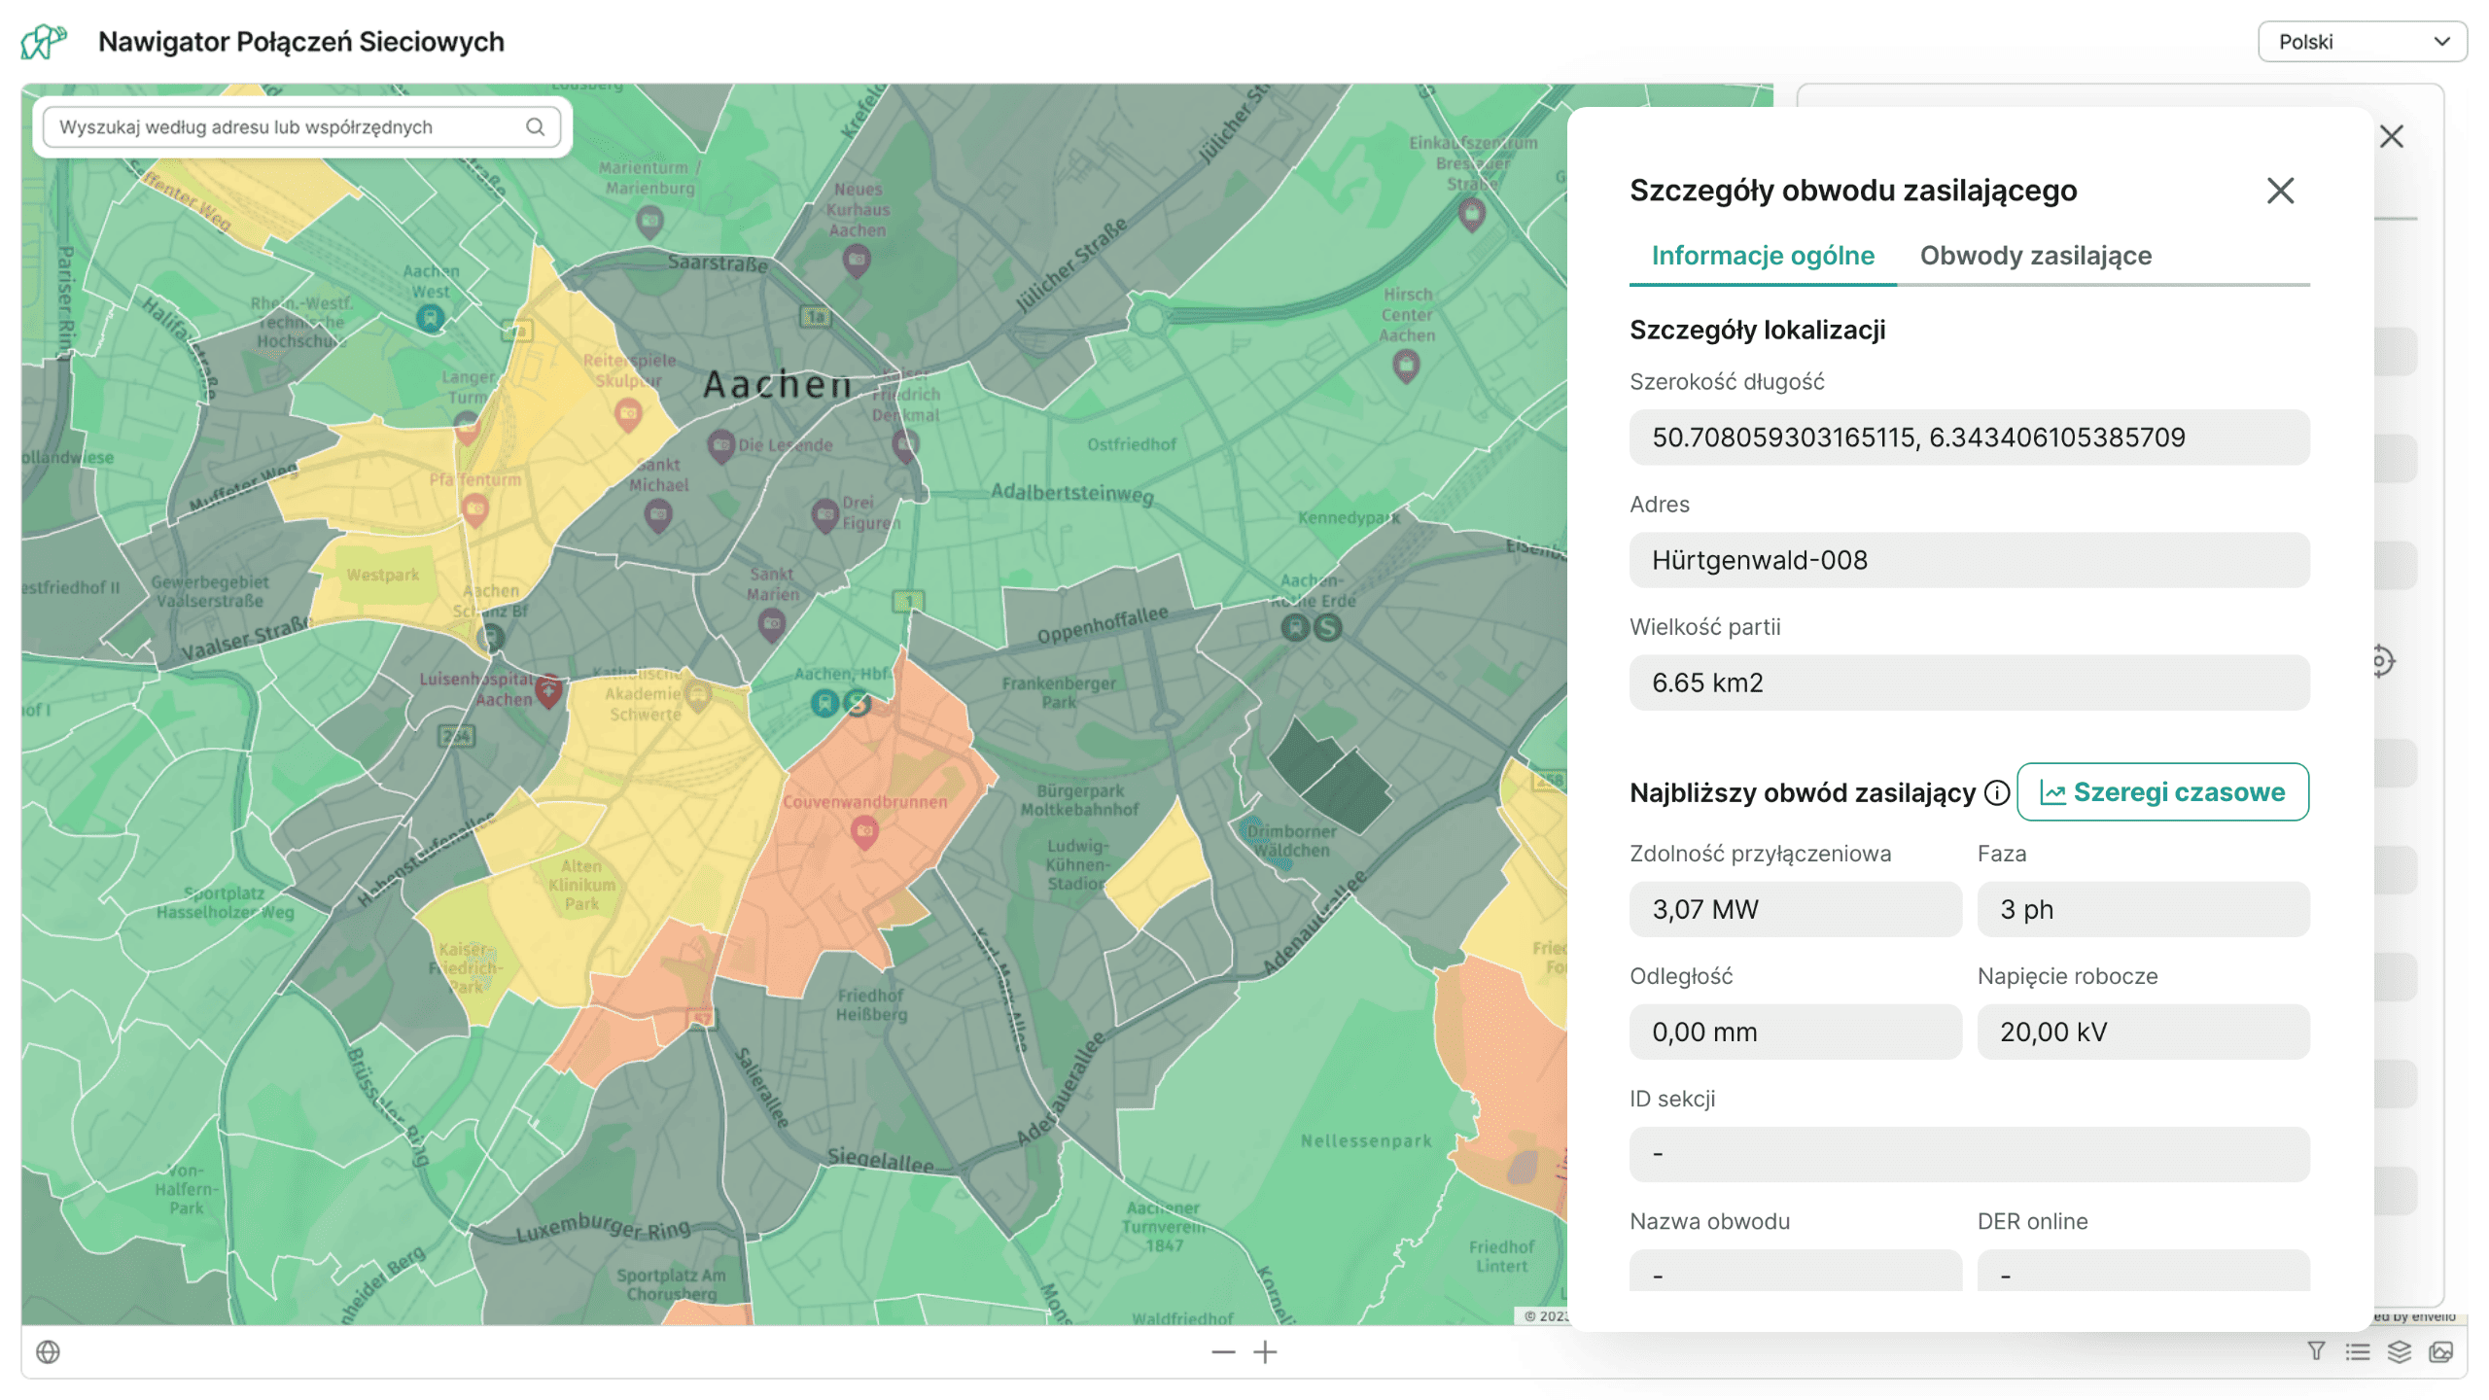Open the legend list icon
The width and height of the screenshot is (2489, 1400).
2357,1351
